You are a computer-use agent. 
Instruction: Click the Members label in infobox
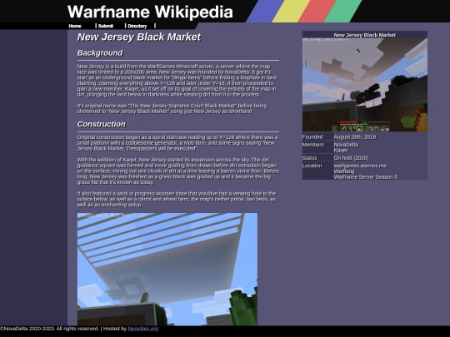point(312,145)
